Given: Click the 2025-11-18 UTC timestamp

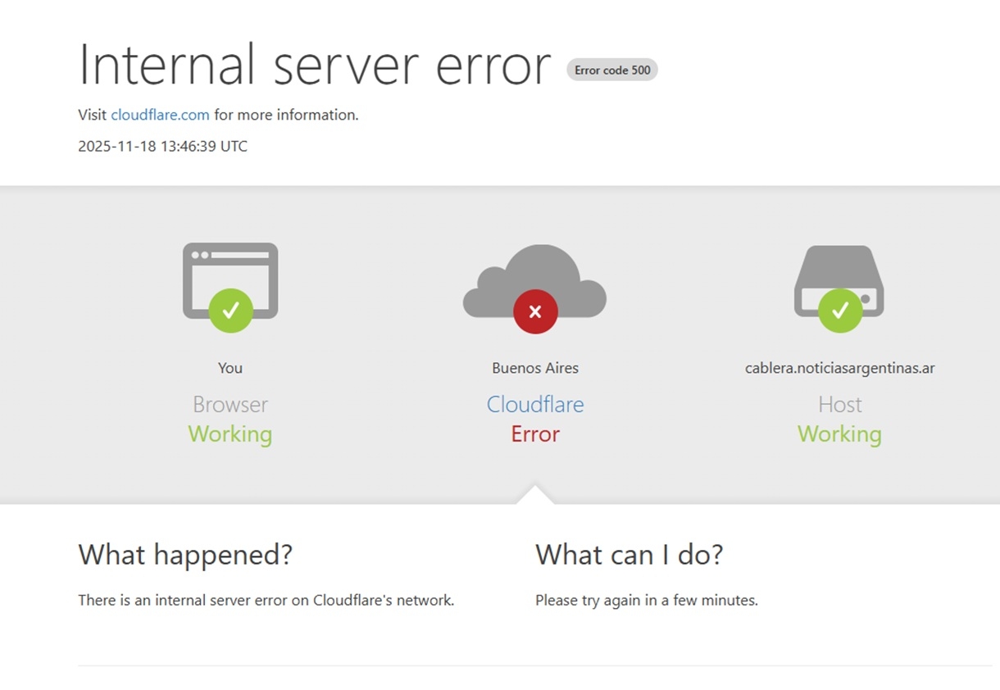Looking at the screenshot, I should point(162,147).
